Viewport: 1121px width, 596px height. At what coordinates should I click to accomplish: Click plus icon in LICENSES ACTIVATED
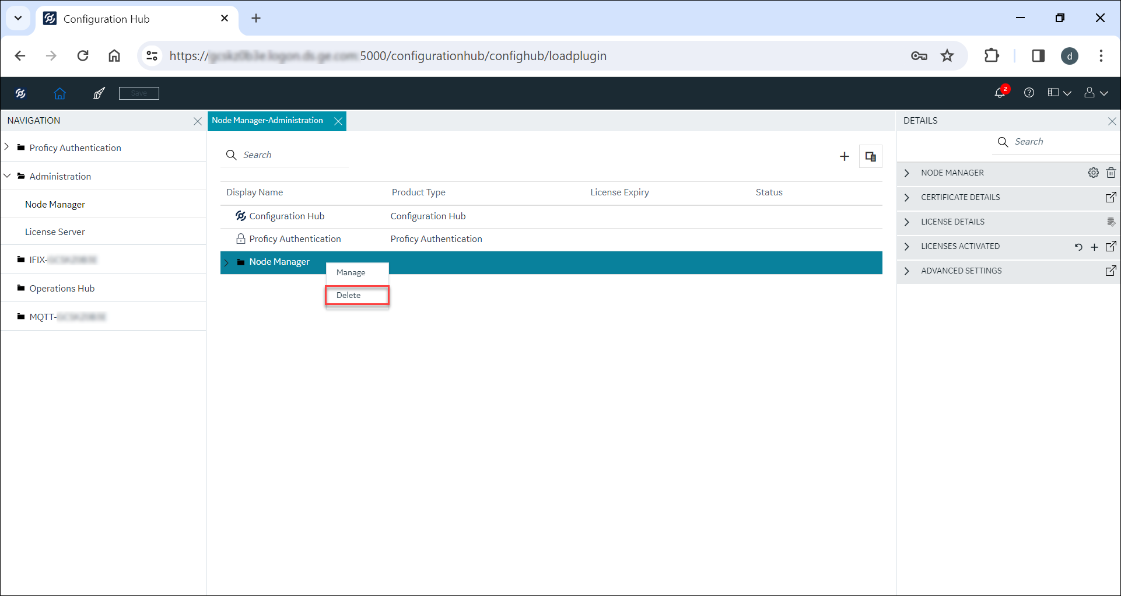(x=1095, y=247)
